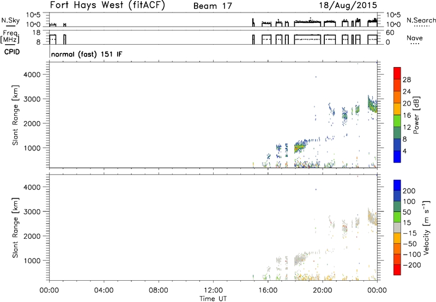Viewport: 436px width, 302px height.
Task: Click 'normal (fast) 151 IF' text
Action: [87, 54]
